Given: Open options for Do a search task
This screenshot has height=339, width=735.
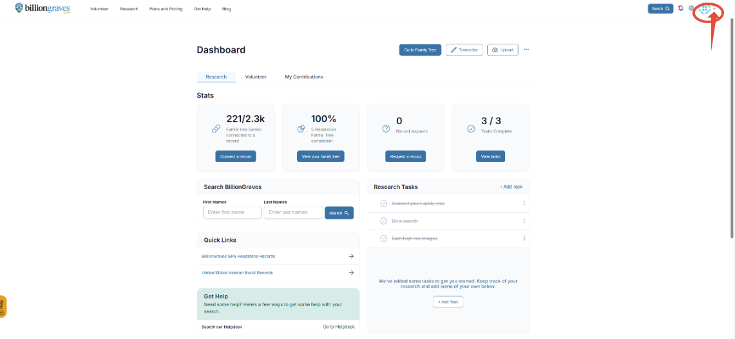Looking at the screenshot, I should (524, 221).
